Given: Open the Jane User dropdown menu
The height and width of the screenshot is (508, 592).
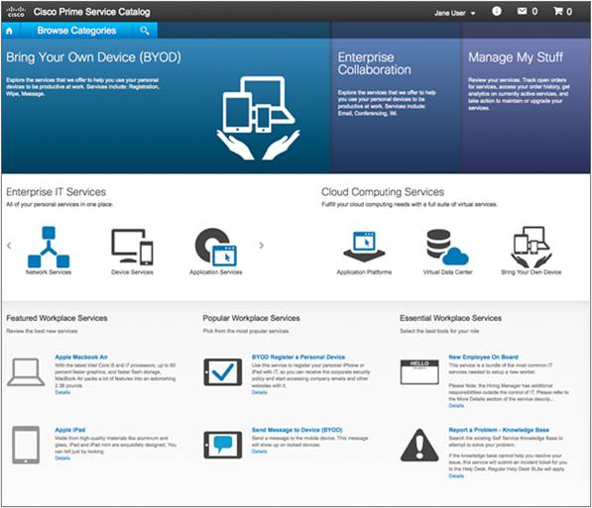Looking at the screenshot, I should [454, 13].
